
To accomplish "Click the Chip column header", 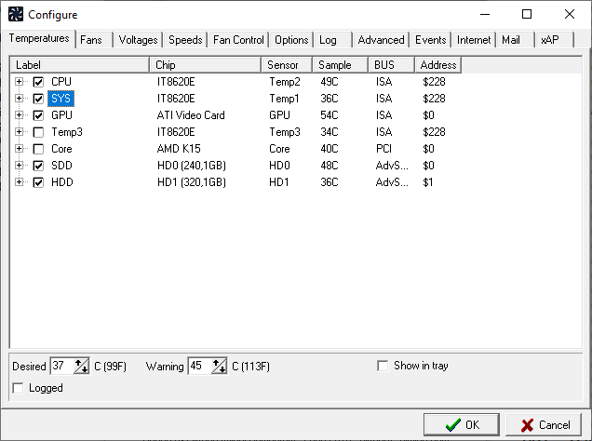I will pos(206,65).
